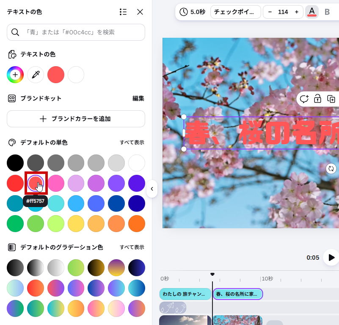The width and height of the screenshot is (339, 325).
Task: Select the わたしの 旅チャン... timeline clip
Action: [185, 294]
